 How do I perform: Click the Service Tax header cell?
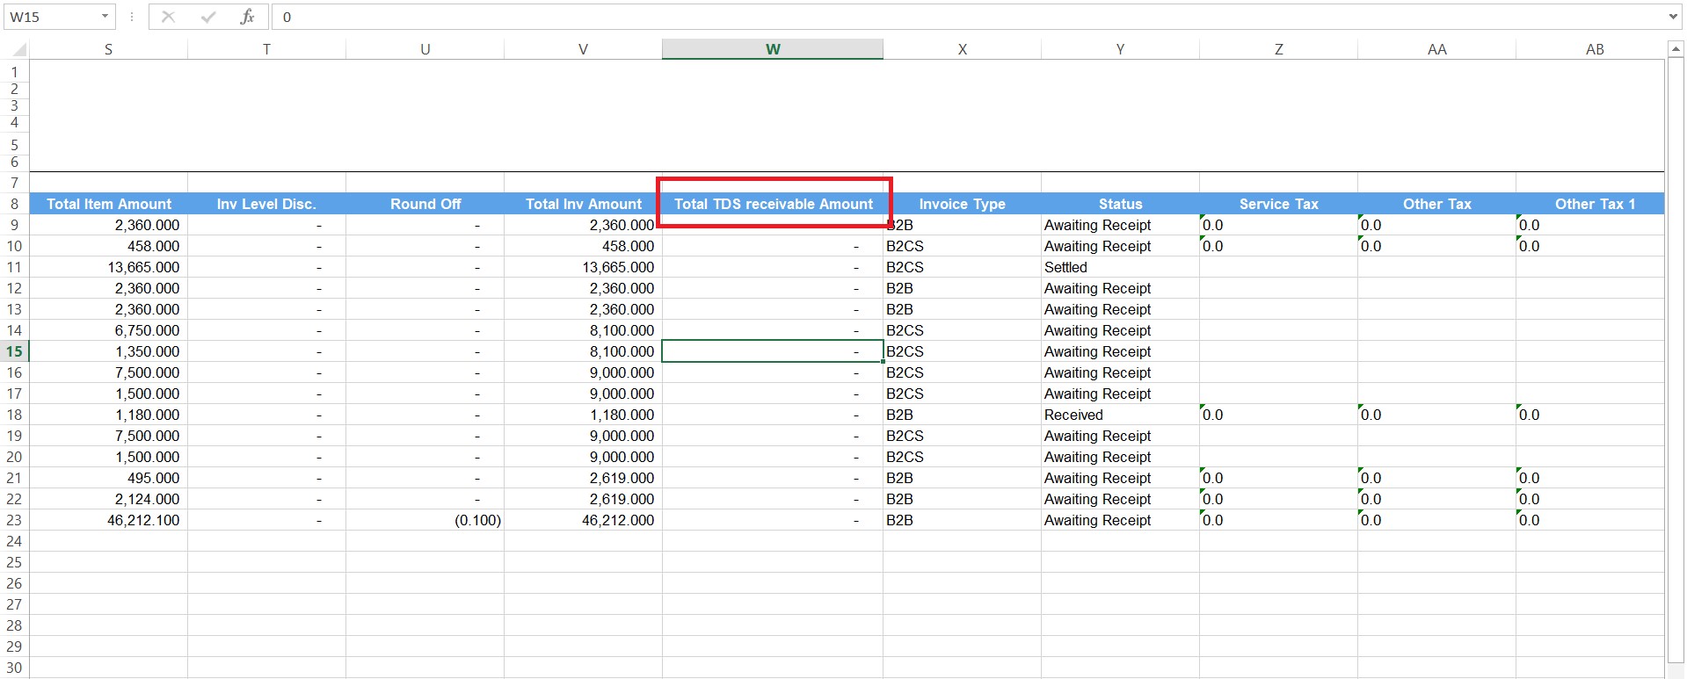[1278, 204]
